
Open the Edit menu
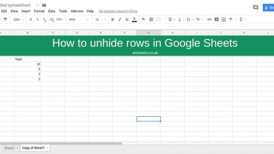pos(4,11)
